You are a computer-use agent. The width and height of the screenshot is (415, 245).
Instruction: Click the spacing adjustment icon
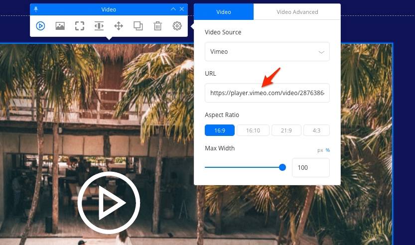click(x=99, y=26)
